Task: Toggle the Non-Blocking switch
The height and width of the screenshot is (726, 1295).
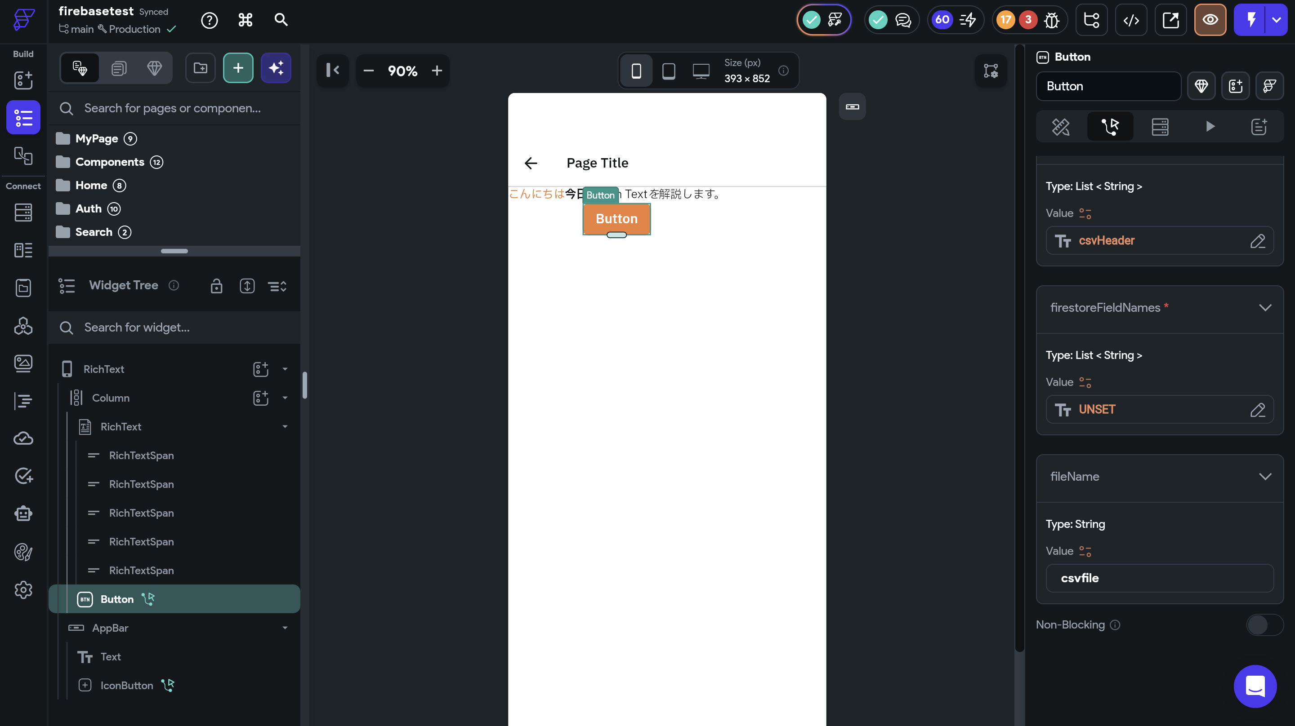Action: (1264, 624)
